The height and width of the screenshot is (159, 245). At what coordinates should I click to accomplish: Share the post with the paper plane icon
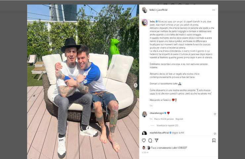click(157, 140)
